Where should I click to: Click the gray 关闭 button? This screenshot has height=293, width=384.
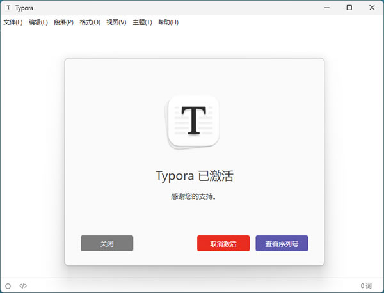click(107, 243)
